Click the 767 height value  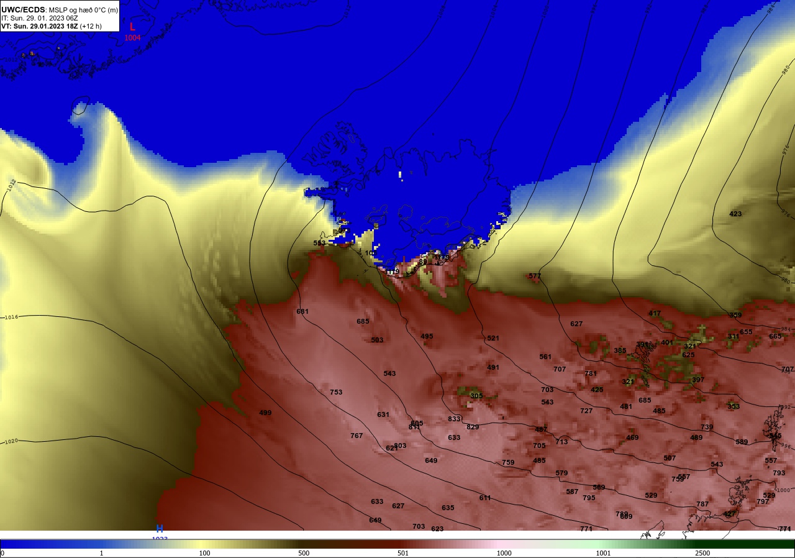point(357,436)
